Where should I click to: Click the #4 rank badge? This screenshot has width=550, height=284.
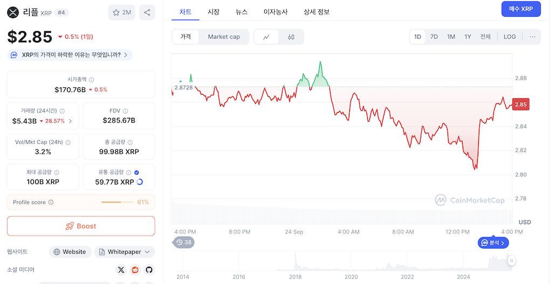tap(61, 12)
